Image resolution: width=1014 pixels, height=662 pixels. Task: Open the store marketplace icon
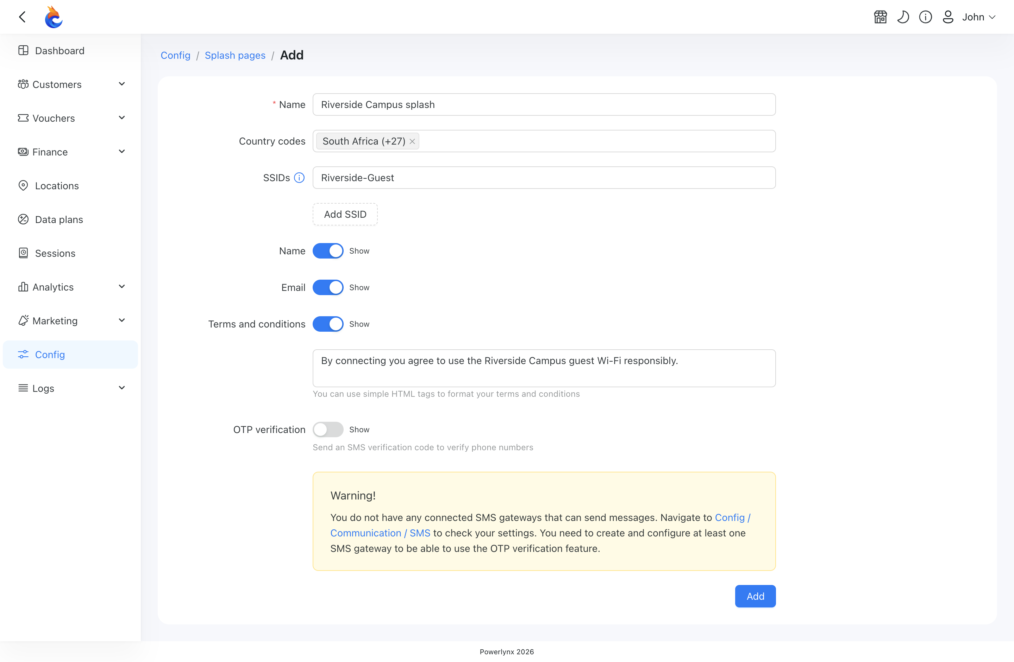pos(880,17)
